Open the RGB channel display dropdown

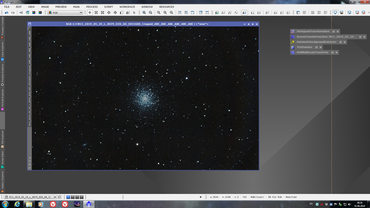pos(65,13)
